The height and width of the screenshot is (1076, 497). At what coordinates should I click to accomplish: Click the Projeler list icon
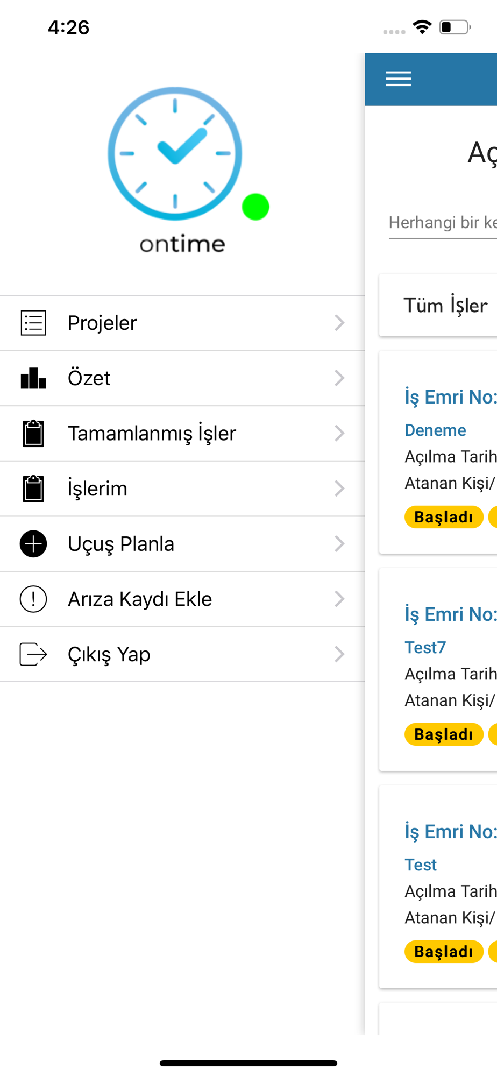33,323
